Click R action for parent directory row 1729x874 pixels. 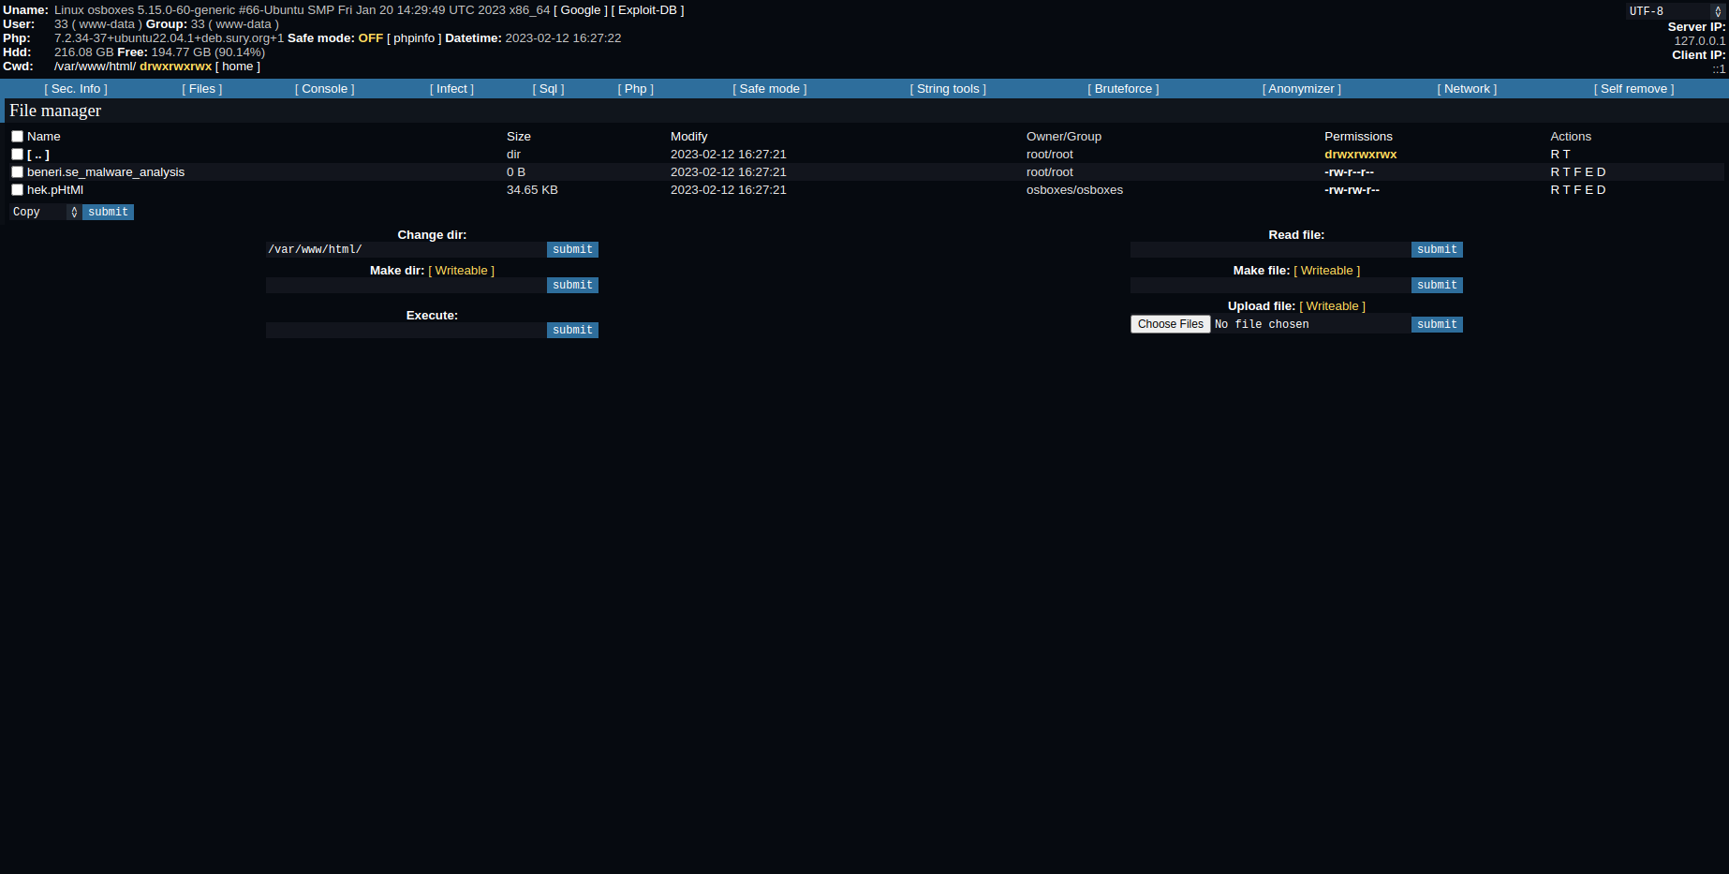click(1555, 155)
